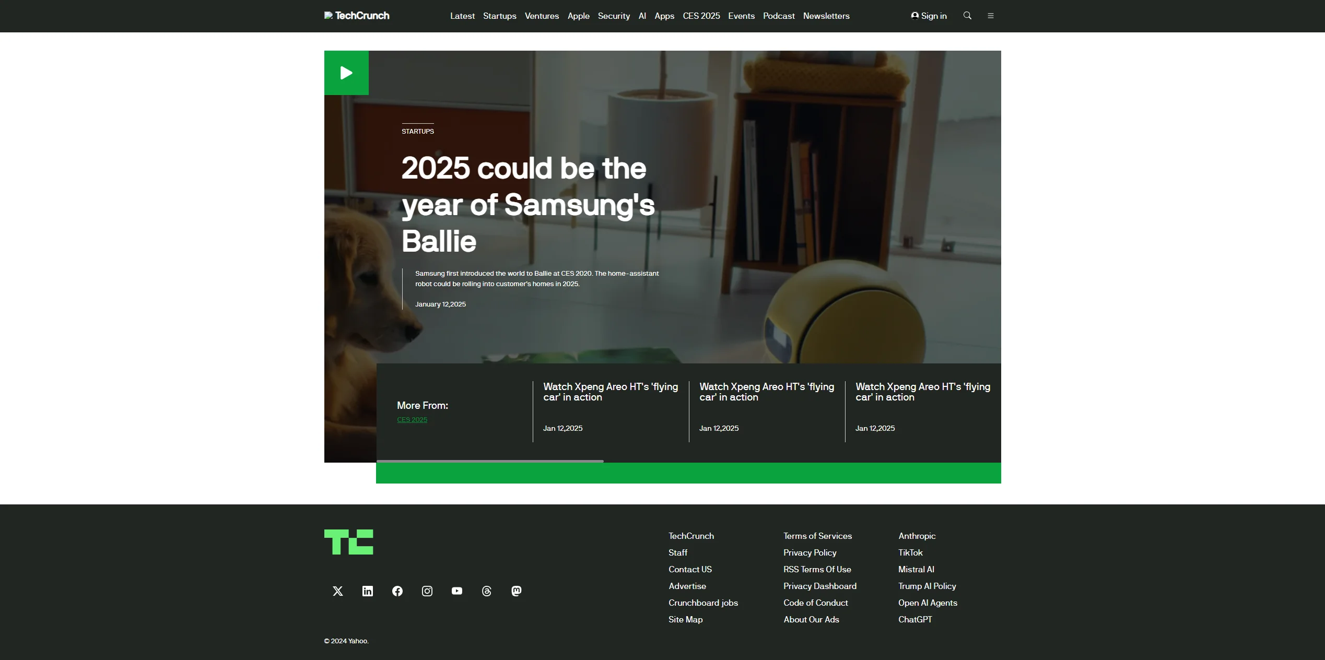Play the Samsung Ballie video
The width and height of the screenshot is (1325, 660).
click(x=346, y=73)
